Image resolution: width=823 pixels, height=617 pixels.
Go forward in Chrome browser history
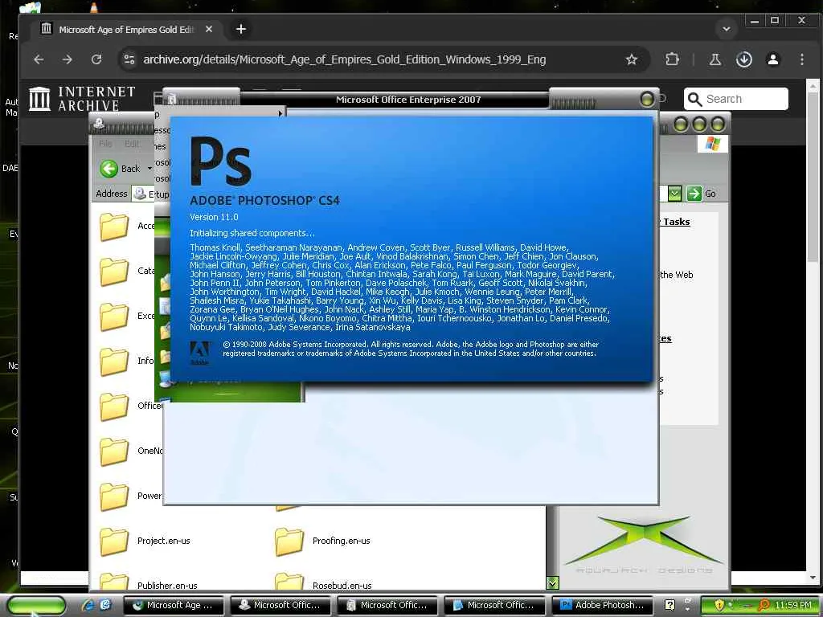coord(68,59)
